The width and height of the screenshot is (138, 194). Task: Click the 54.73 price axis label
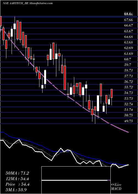point(129,93)
